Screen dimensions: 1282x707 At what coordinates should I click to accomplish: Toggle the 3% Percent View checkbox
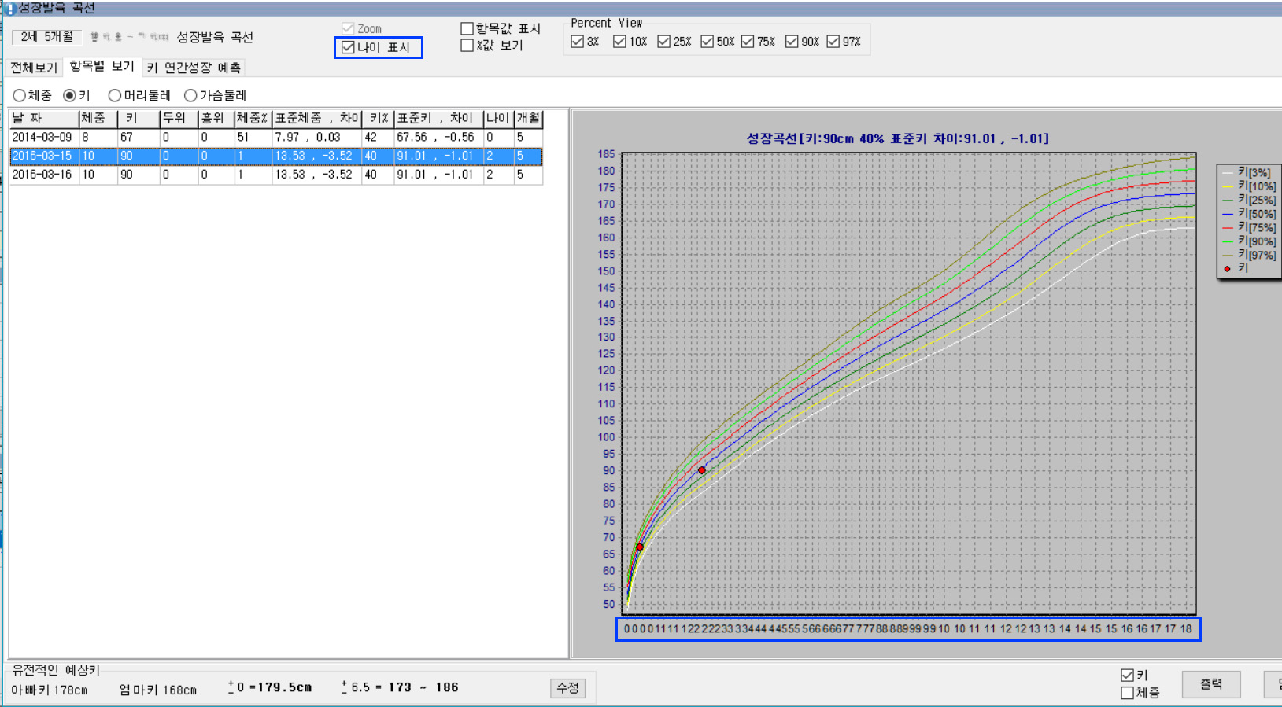point(578,42)
